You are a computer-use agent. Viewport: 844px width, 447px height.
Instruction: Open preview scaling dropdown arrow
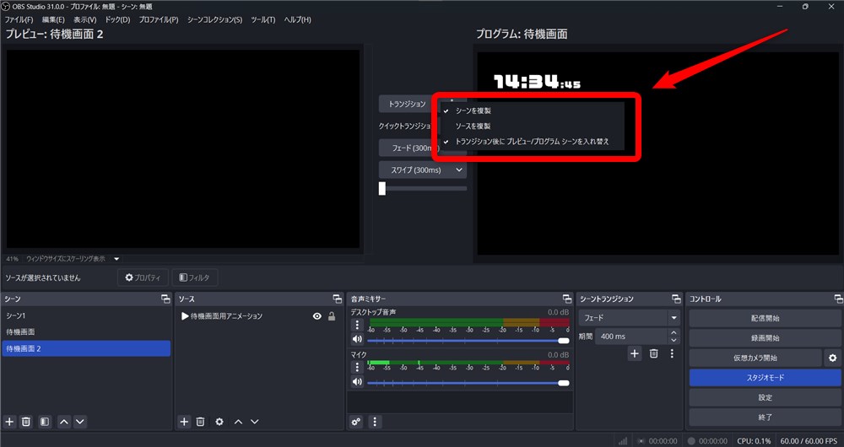point(116,259)
